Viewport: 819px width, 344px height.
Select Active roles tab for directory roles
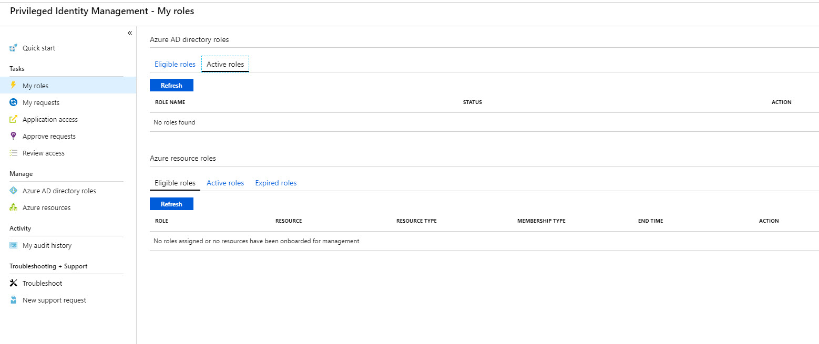coord(225,64)
